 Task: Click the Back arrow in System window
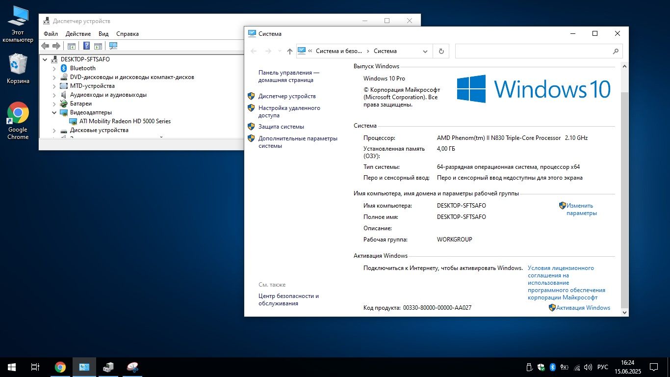click(254, 51)
